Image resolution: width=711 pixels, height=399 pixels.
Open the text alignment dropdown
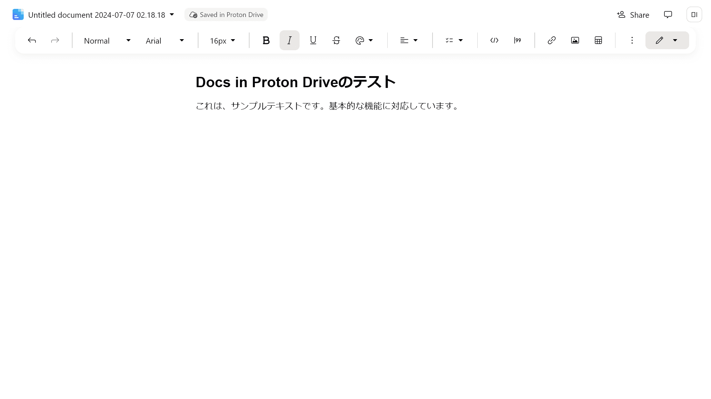click(x=409, y=40)
